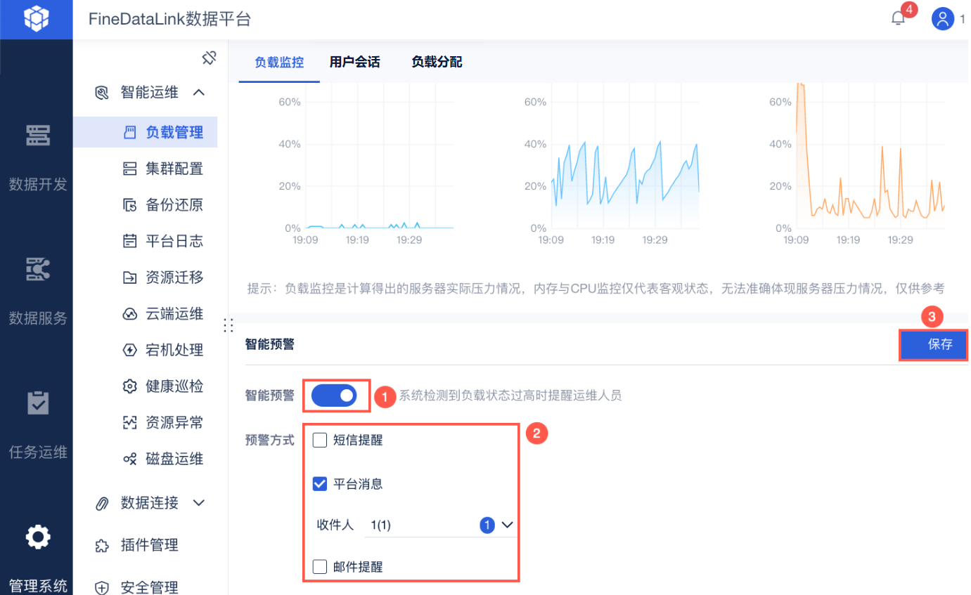Turn off the 智能预警 switch
971x595 pixels.
tap(335, 395)
